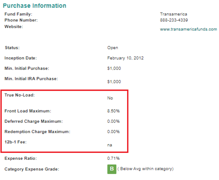Click the Fund Family label

point(18,14)
